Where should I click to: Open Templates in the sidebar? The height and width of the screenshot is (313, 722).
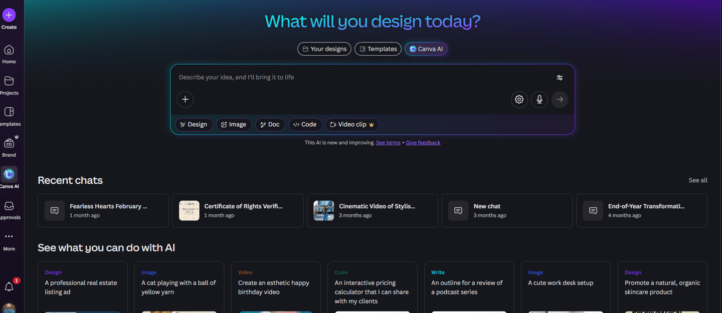point(9,116)
